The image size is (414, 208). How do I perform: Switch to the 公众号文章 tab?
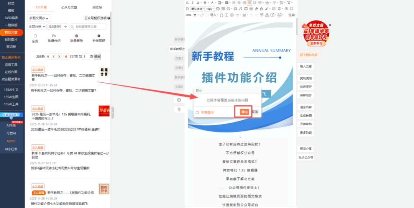coord(69,7)
